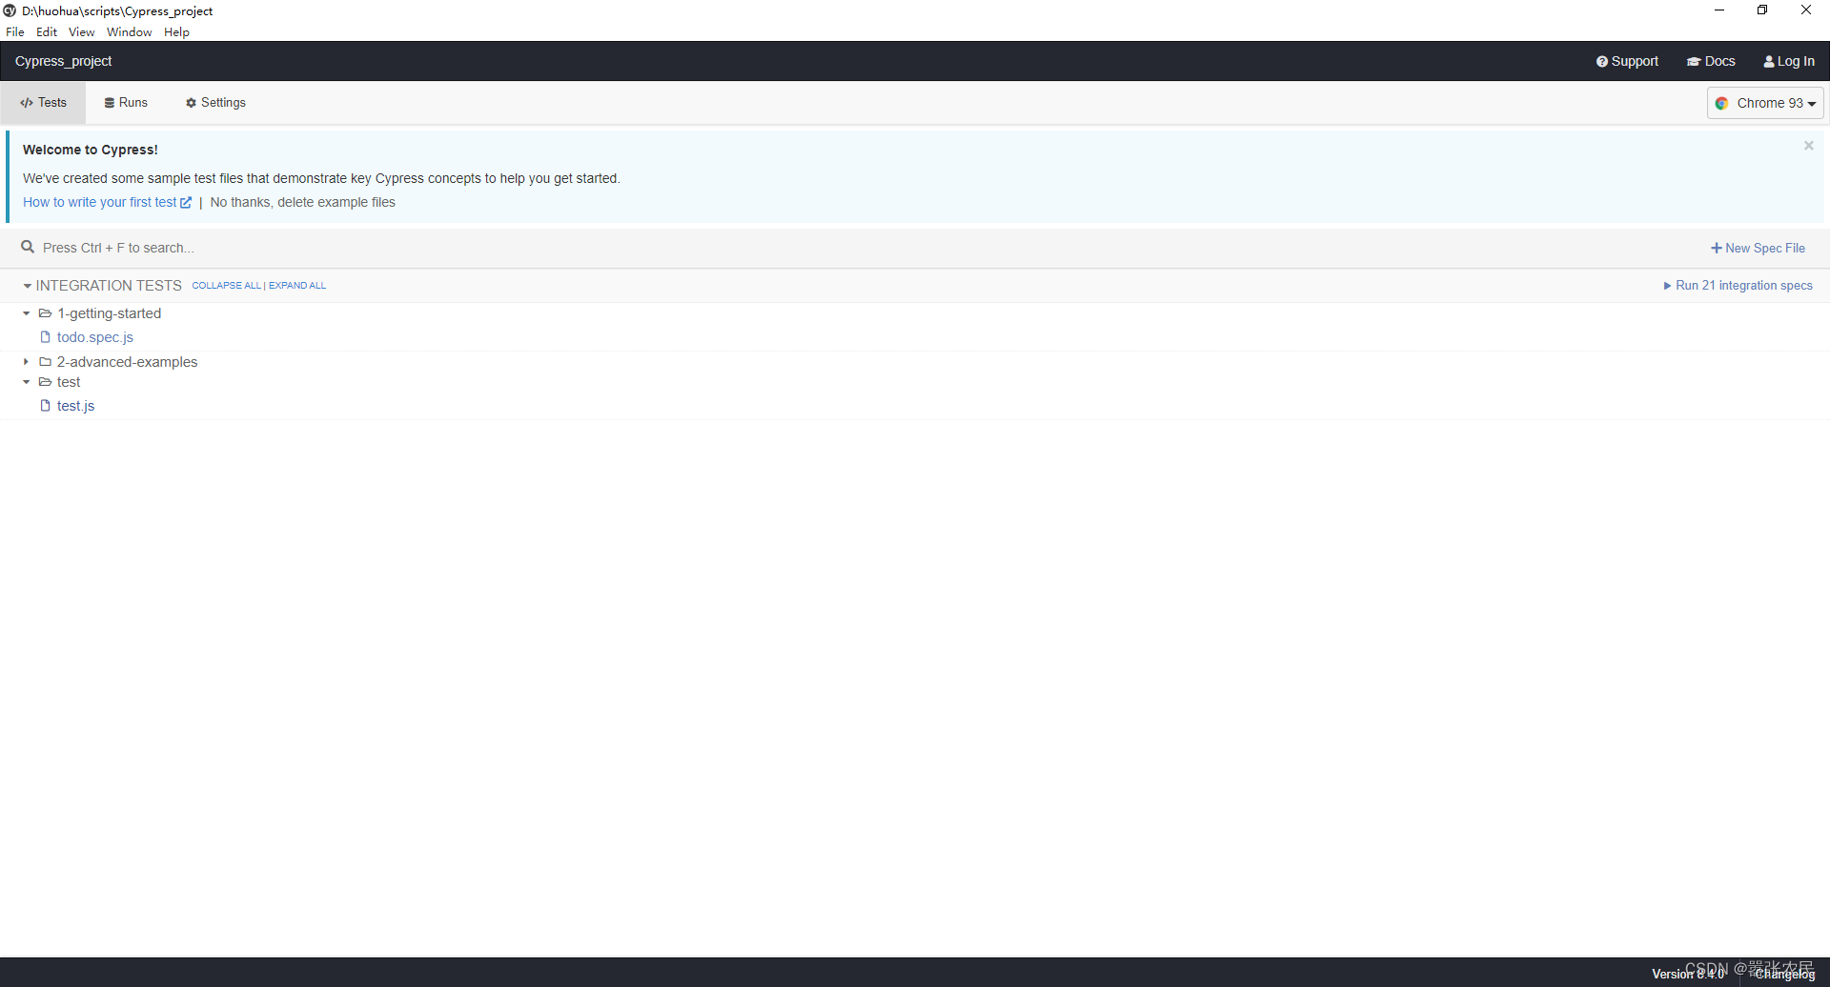Minimize the Cypress window

tap(1719, 10)
